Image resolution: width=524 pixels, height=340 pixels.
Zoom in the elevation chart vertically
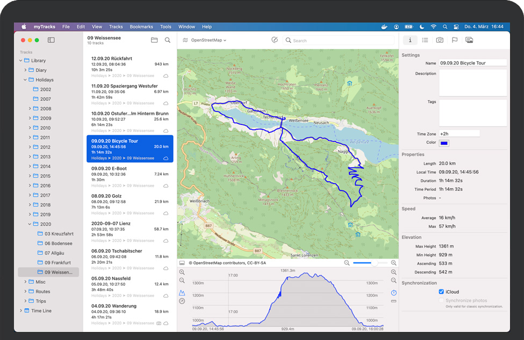tap(182, 272)
